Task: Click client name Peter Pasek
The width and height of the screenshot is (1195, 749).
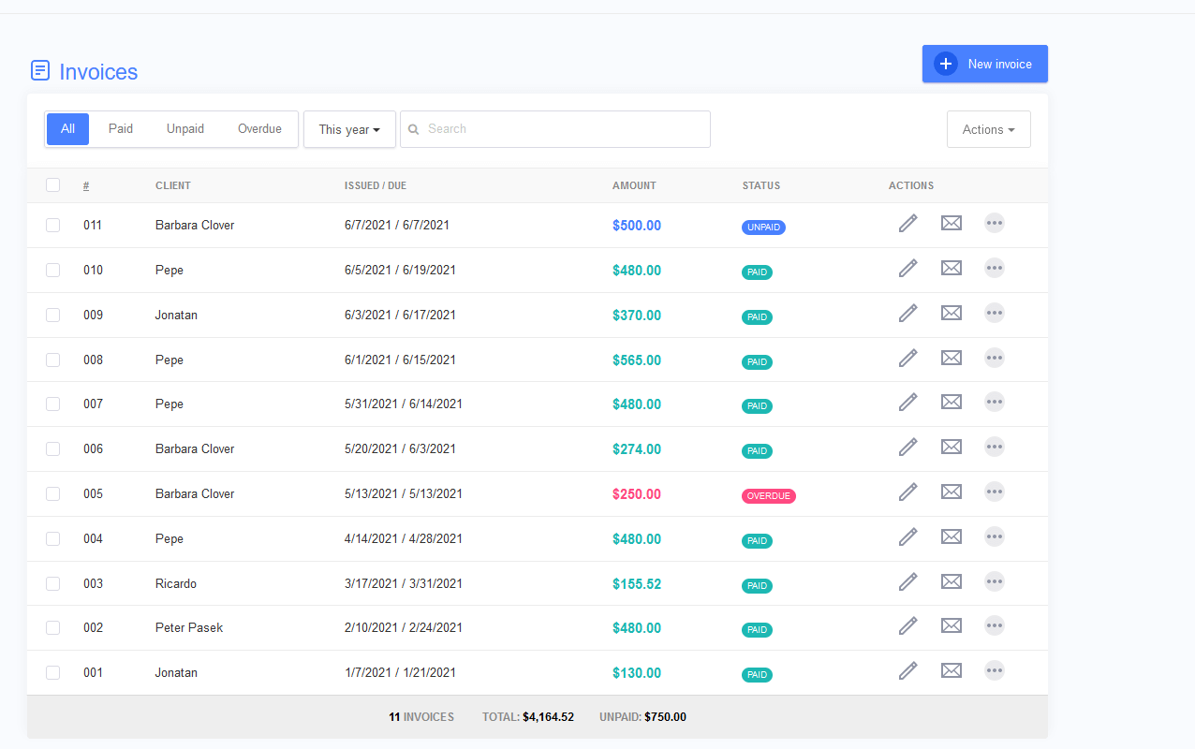Action: coord(189,627)
